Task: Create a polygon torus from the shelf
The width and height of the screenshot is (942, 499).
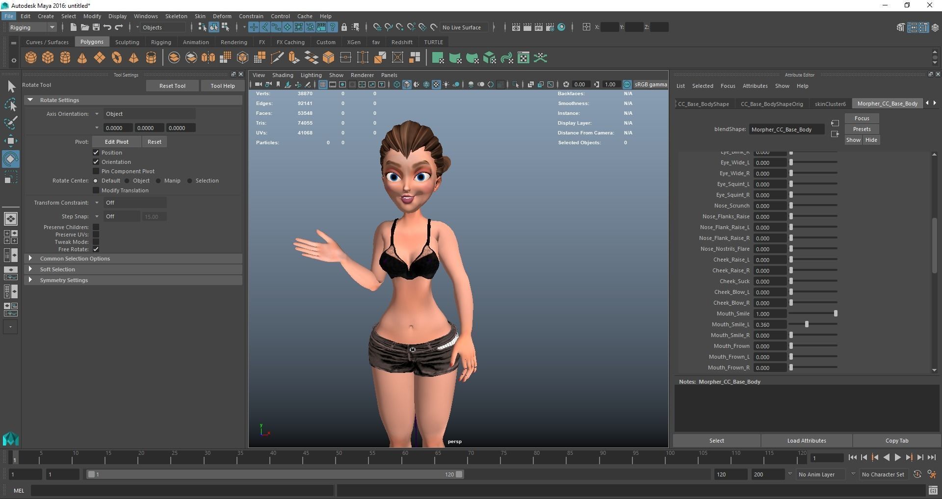Action: point(117,58)
